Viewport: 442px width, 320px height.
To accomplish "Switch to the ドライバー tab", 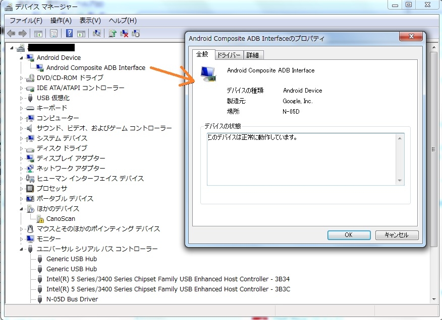I will point(229,55).
